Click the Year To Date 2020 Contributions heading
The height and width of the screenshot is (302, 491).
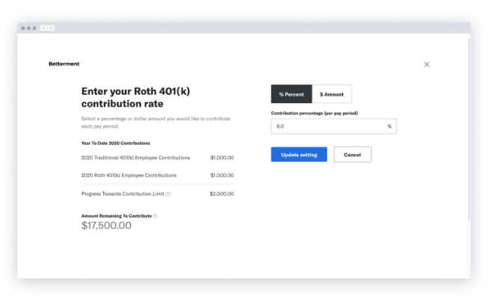[115, 143]
